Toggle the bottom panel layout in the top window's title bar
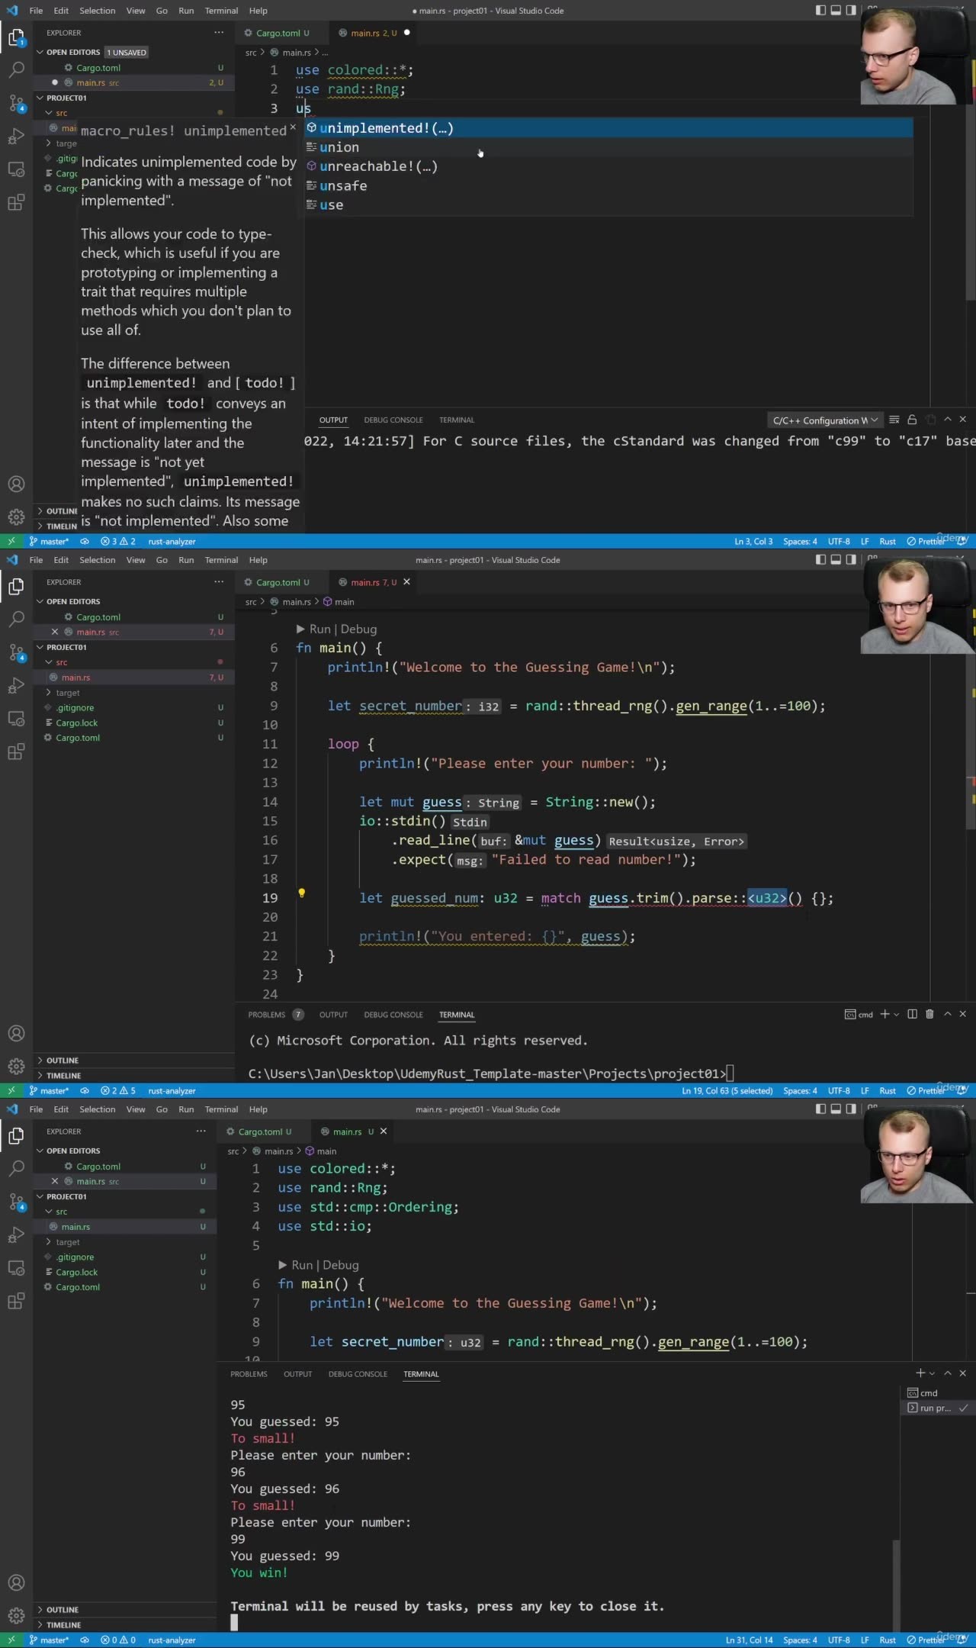Image resolution: width=976 pixels, height=1648 pixels. point(836,11)
